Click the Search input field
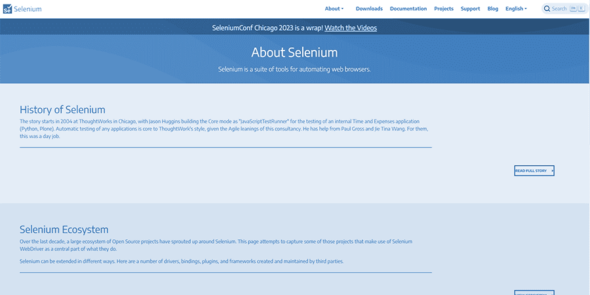 coord(565,9)
